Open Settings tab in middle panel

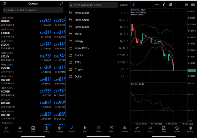[125, 129]
